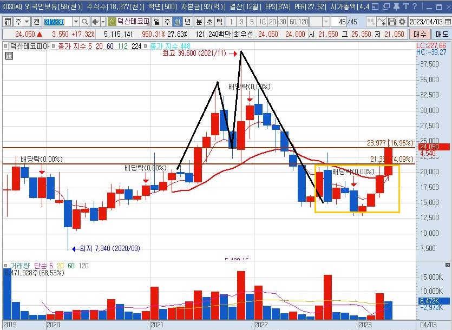Select yearly 년 chart period
Screen dimensions: 452x330
click(188, 22)
